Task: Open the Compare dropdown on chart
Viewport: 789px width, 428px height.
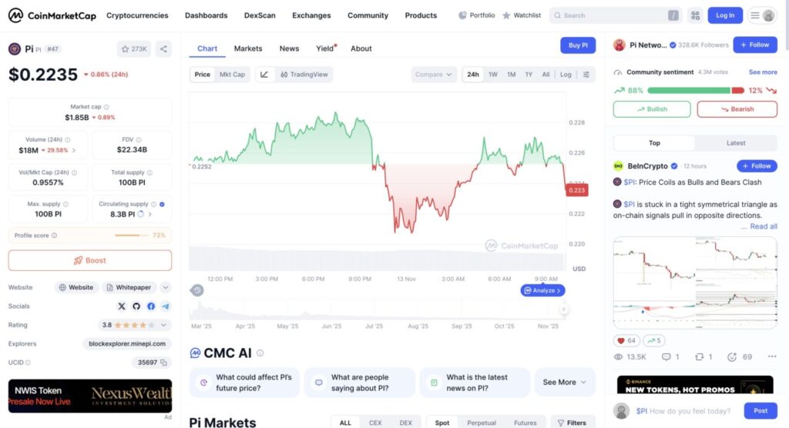Action: point(434,75)
